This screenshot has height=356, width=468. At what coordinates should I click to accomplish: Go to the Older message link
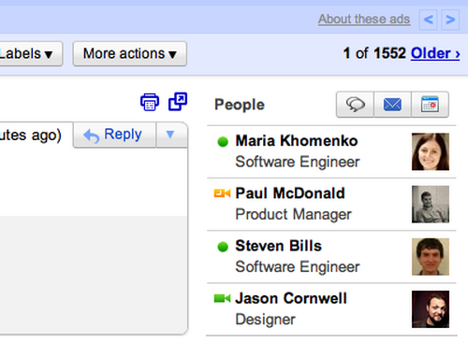(x=435, y=53)
